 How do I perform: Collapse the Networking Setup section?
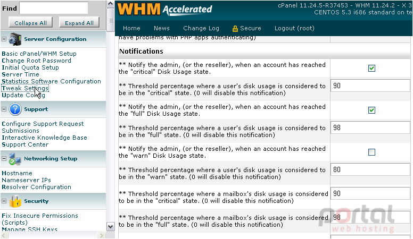pyautogui.click(x=4, y=159)
